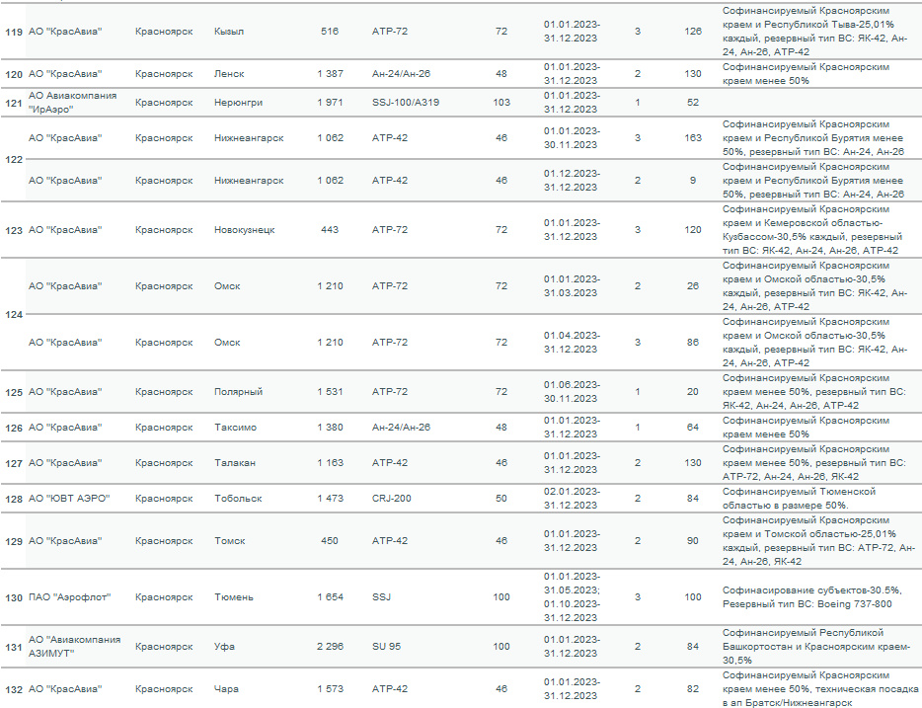Click flight count 64 in Таксимо row
Image resolution: width=922 pixels, height=708 pixels.
[x=693, y=428]
